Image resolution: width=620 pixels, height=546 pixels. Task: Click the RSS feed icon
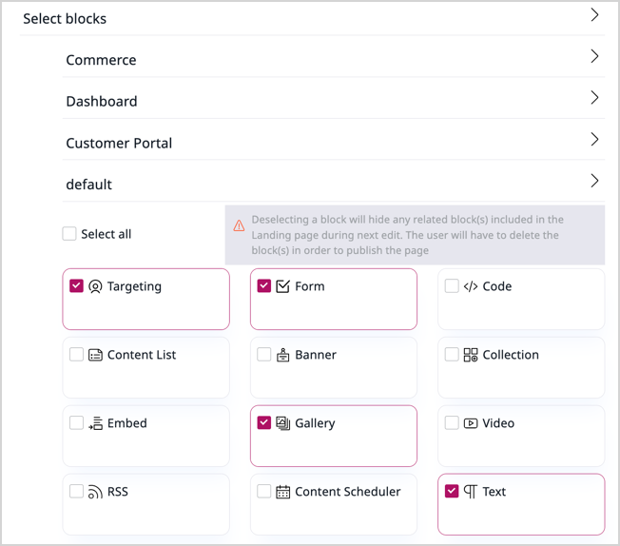tap(95, 492)
